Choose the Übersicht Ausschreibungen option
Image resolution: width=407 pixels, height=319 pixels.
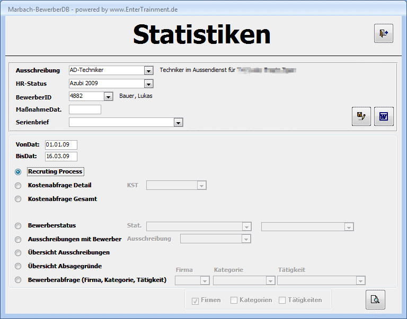[19, 253]
